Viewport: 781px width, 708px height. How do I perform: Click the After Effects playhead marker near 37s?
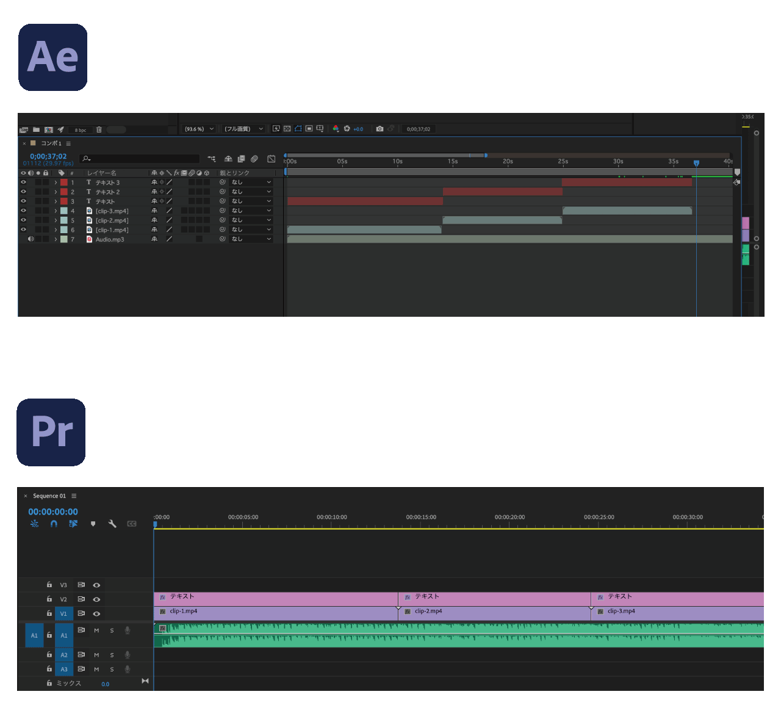[x=696, y=163]
